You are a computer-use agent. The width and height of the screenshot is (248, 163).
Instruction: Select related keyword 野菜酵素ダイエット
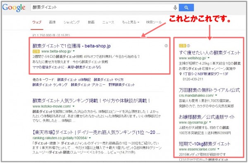pos(122,85)
